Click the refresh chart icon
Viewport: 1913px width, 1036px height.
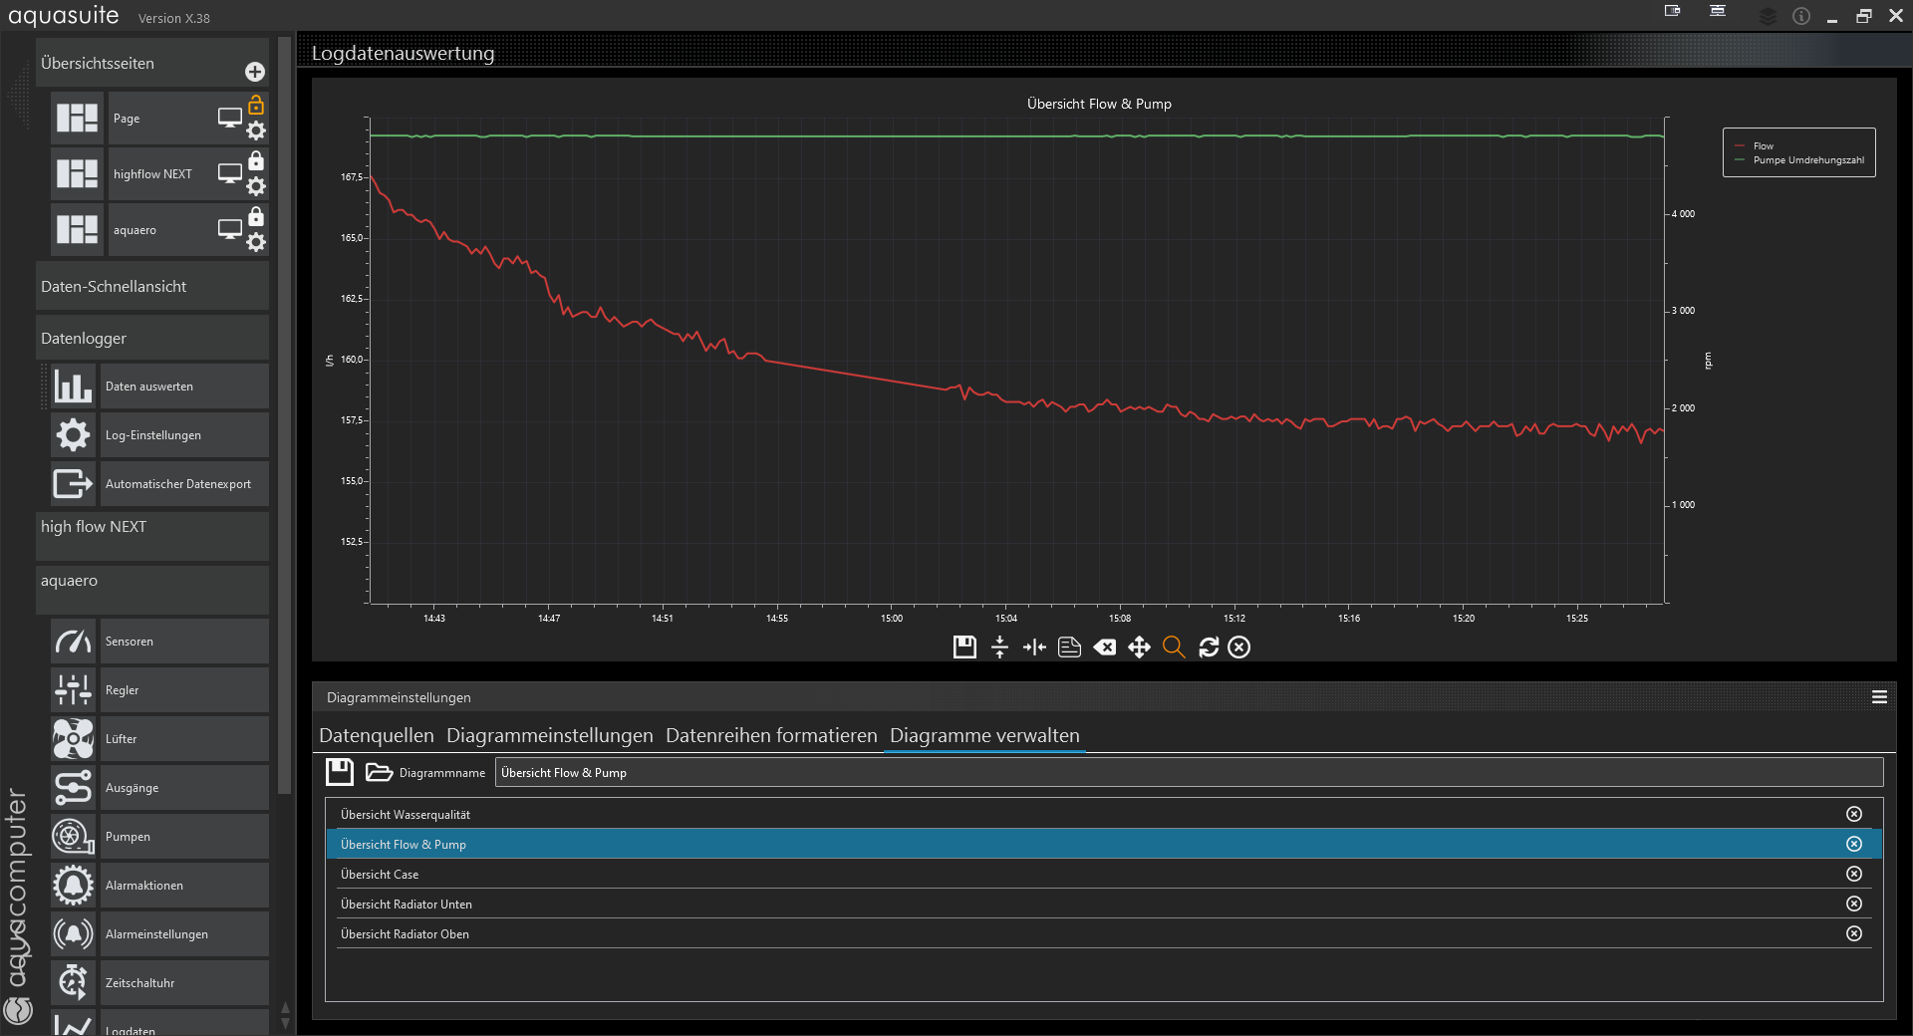pos(1209,647)
